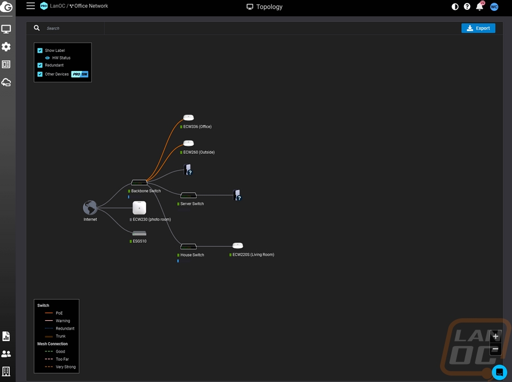
Task: Open the building icon in the left sidebar
Action: pos(6,371)
